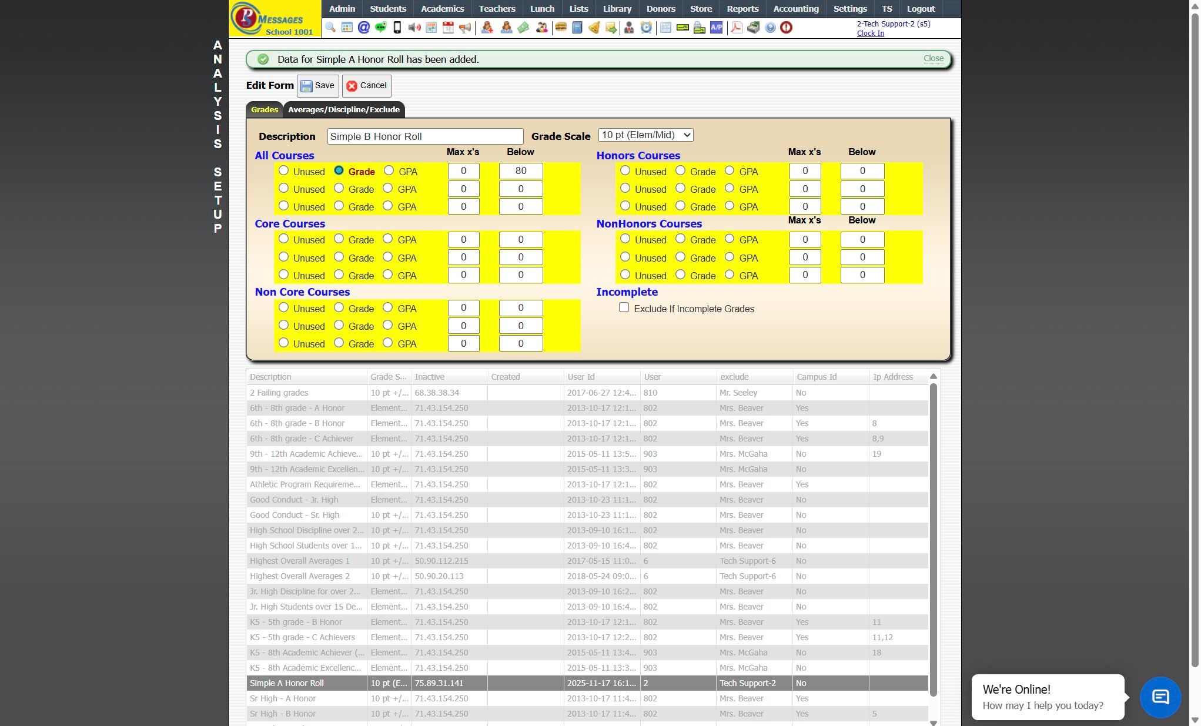Open the Grade Scale dropdown
Screen dimensions: 1201x726
click(x=645, y=135)
